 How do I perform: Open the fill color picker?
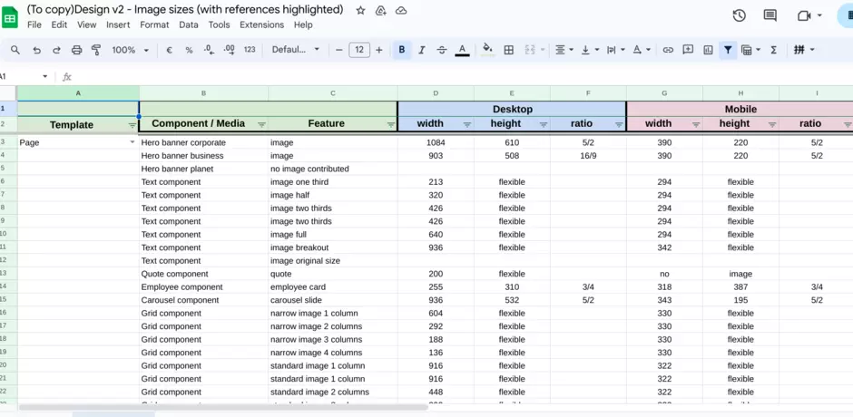pyautogui.click(x=487, y=50)
